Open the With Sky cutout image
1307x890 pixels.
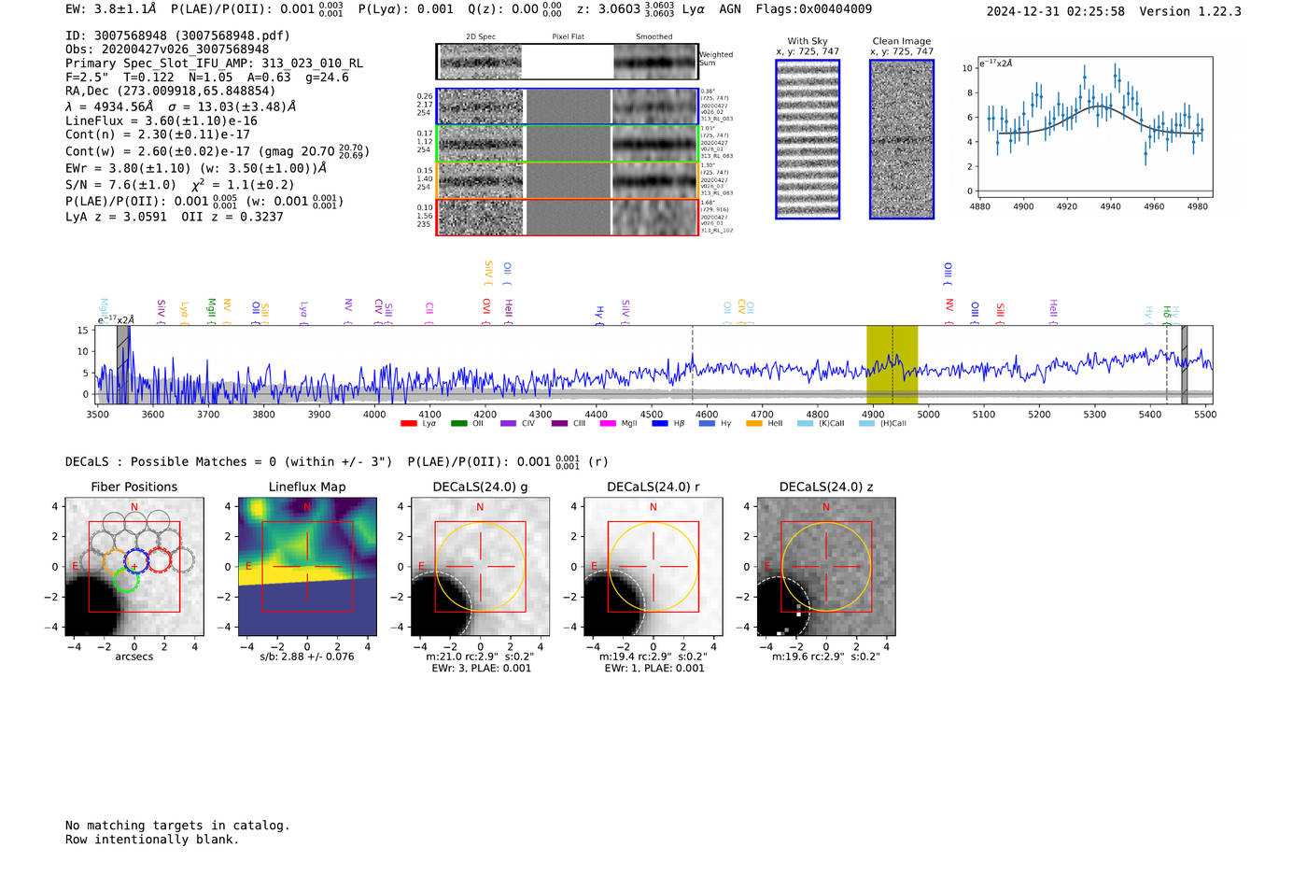[x=808, y=139]
